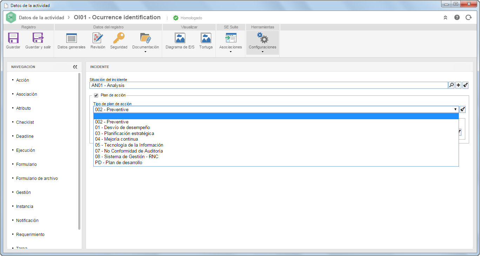
Task: Clear the Tipo de plan de acción field with the brush icon
Action: tap(462, 109)
